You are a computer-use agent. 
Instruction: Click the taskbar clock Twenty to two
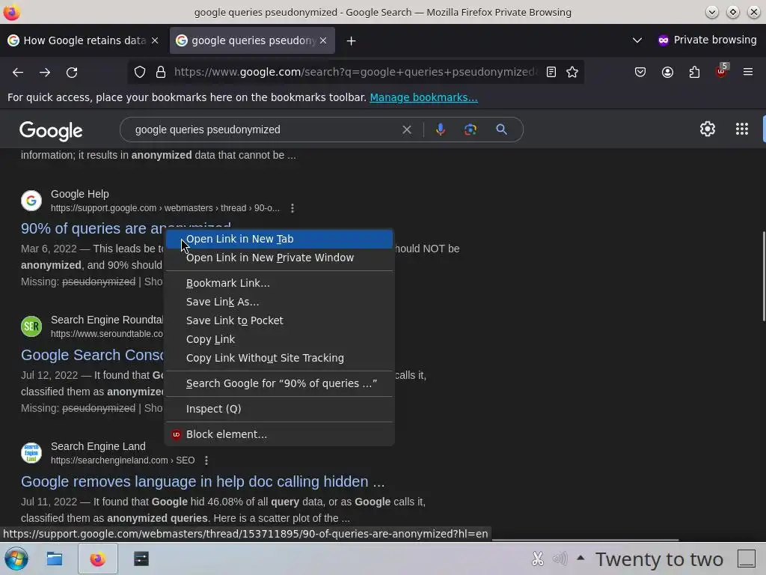point(659,559)
